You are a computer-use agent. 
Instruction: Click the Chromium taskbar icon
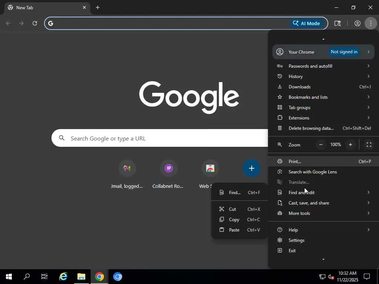coord(118,277)
